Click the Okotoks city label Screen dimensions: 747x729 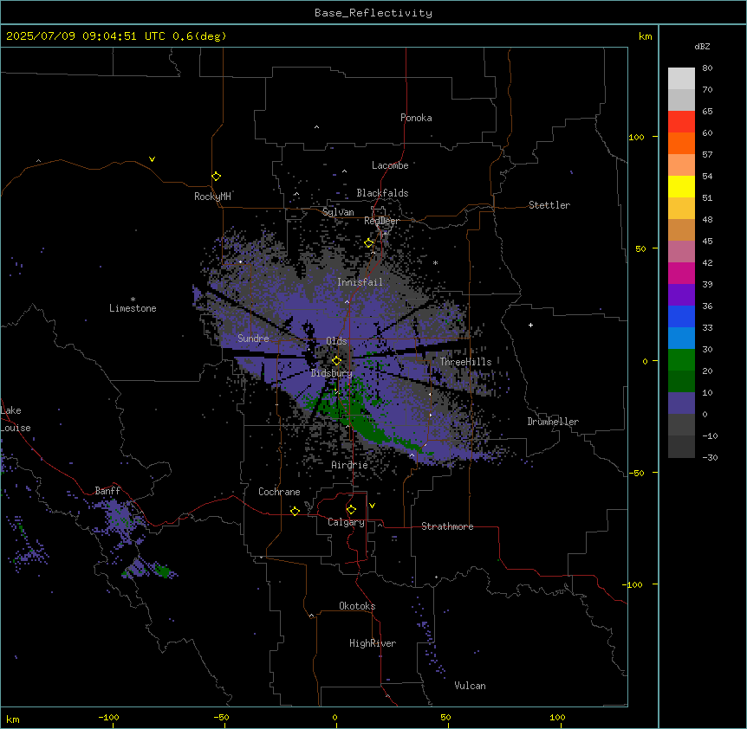(357, 606)
